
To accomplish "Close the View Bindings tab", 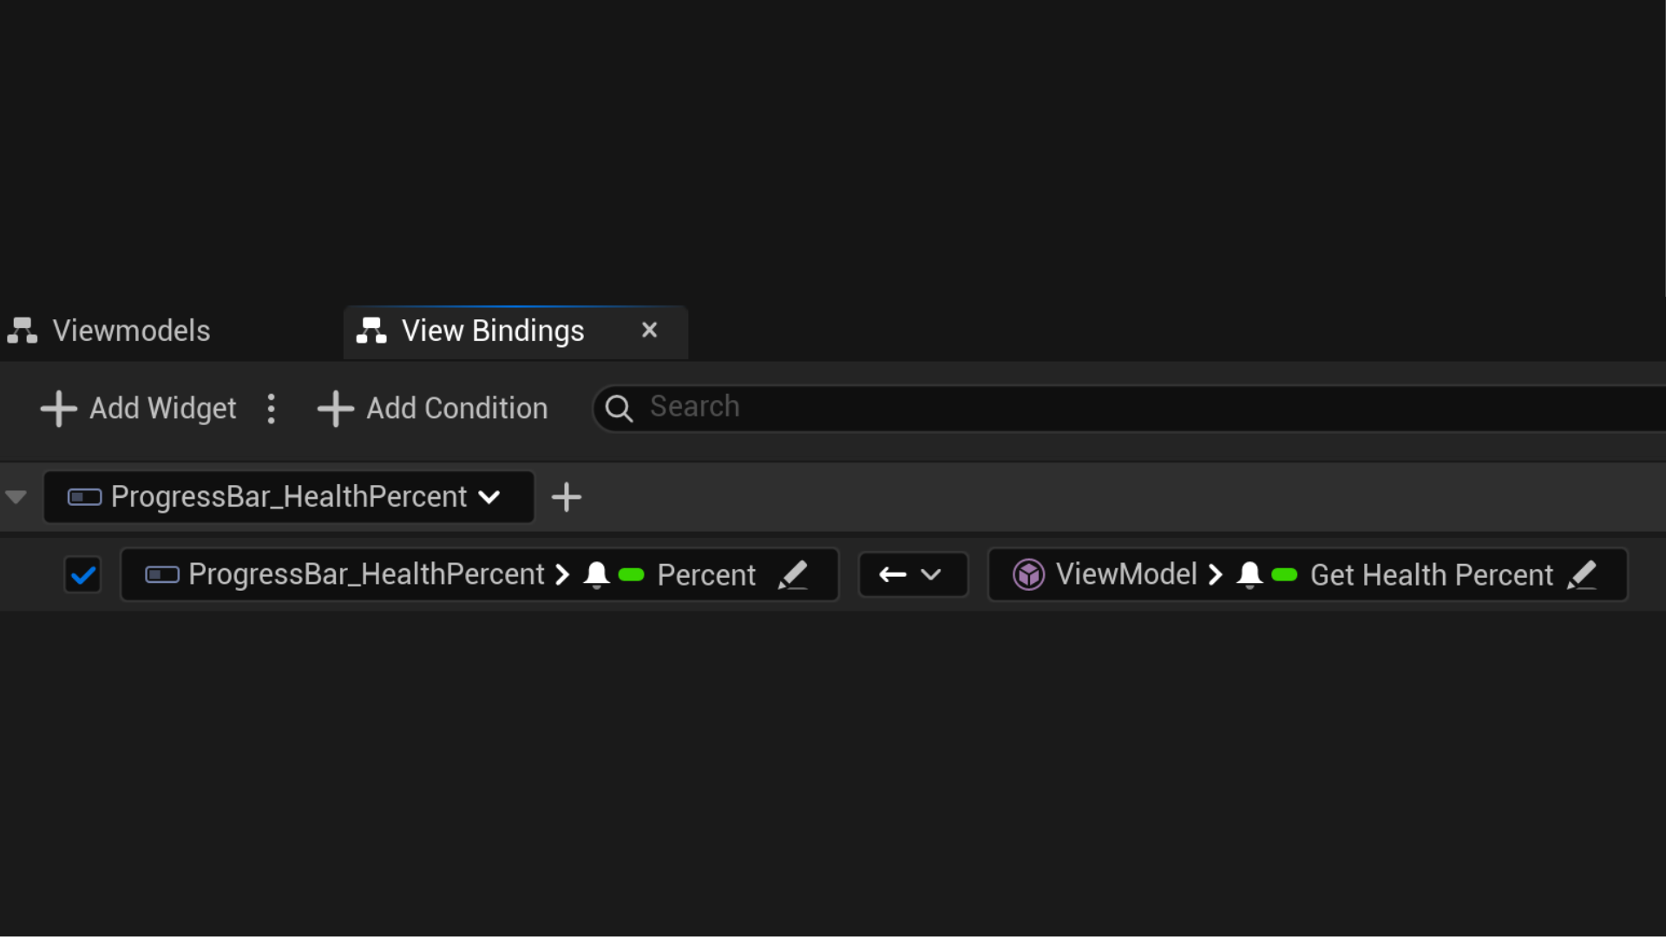I will (x=649, y=331).
